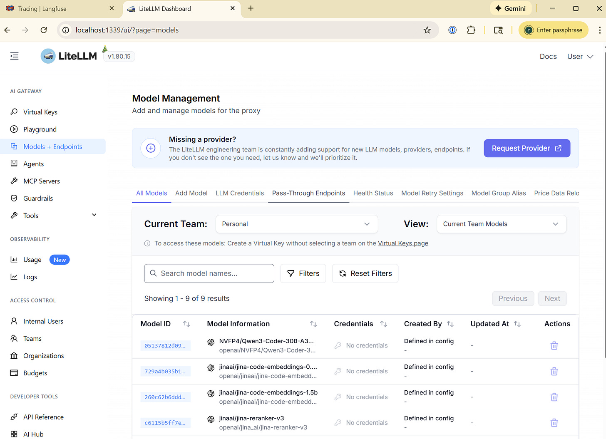Select Models + Endpoints in sidebar
Viewport: 606px width, 439px height.
(52, 146)
